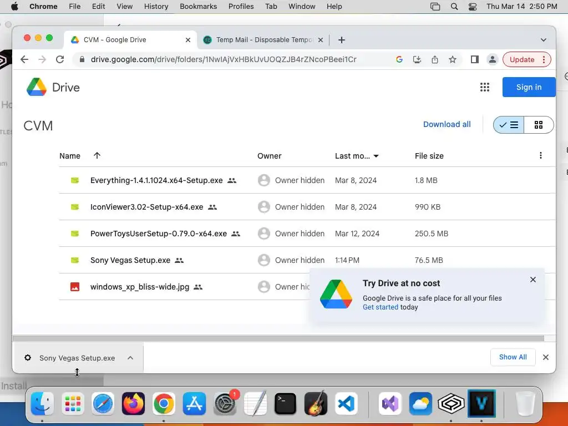
Task: Click the horizontal scrollbar in Drive
Action: point(278,338)
